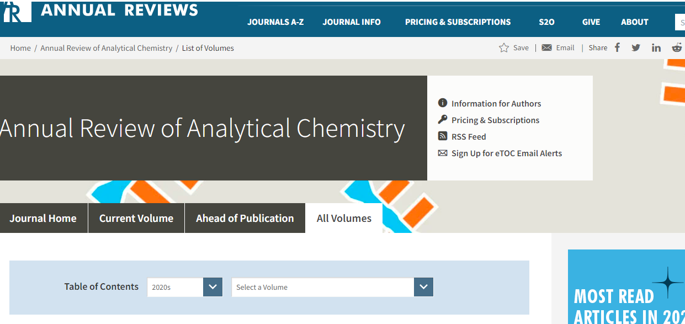The width and height of the screenshot is (685, 324).
Task: Click the RSS Feed icon
Action: tap(443, 136)
